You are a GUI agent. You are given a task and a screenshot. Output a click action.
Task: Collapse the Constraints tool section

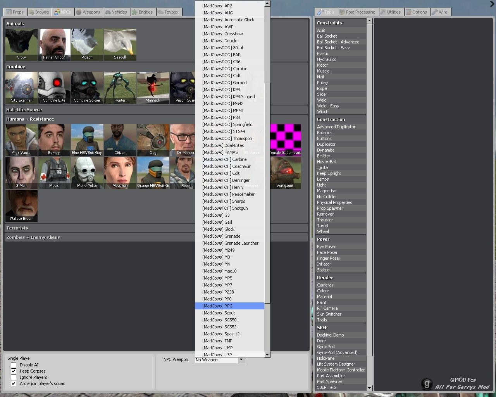coord(341,23)
